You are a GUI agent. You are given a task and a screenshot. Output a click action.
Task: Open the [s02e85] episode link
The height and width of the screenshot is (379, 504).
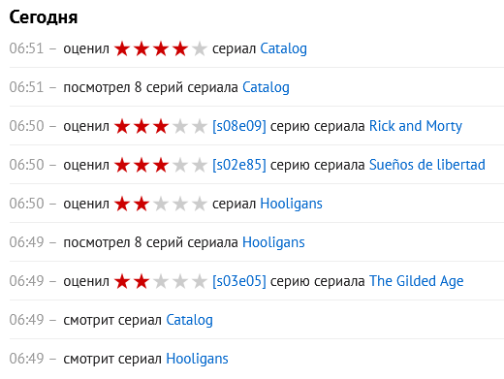(239, 165)
